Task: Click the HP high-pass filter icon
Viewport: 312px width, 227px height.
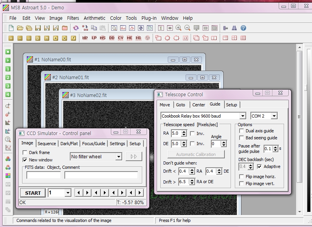Action: [x=85, y=38]
